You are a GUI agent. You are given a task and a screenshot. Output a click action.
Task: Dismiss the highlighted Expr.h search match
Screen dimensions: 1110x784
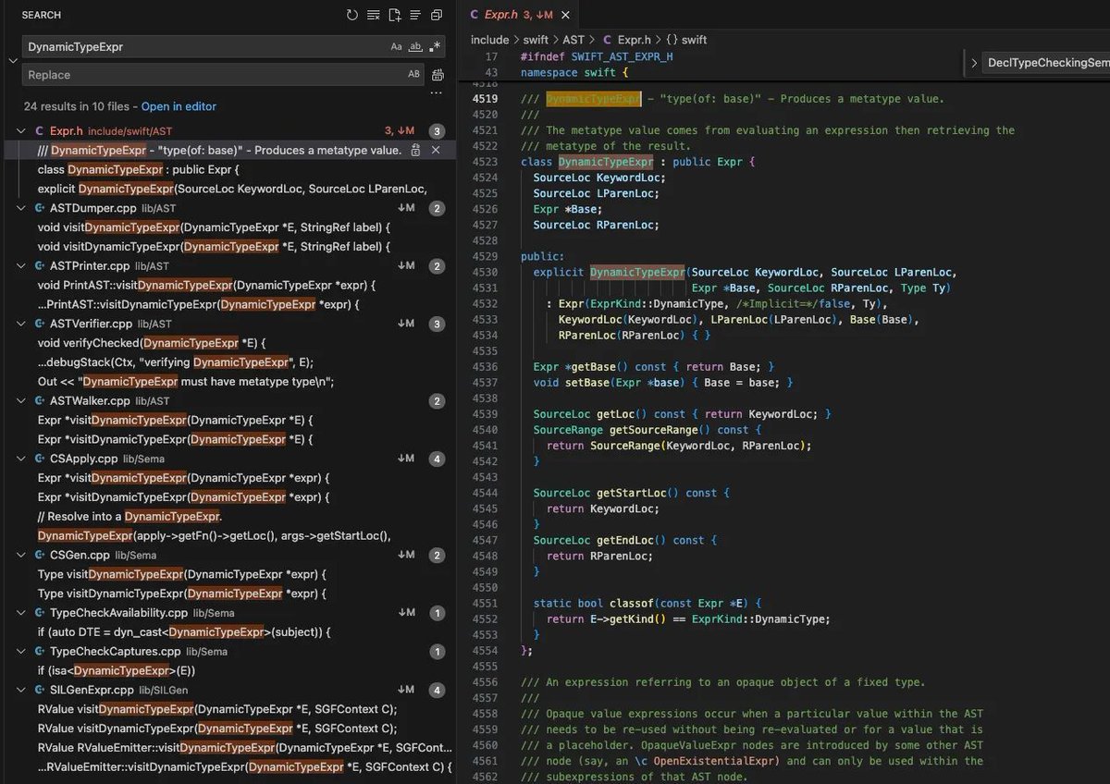click(437, 150)
